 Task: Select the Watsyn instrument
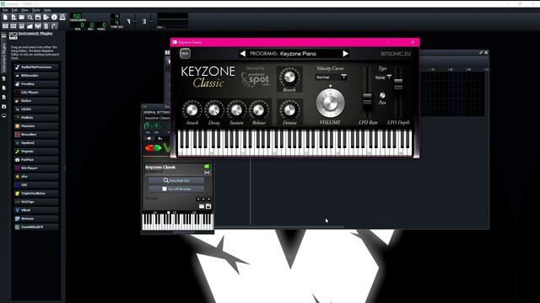point(36,219)
